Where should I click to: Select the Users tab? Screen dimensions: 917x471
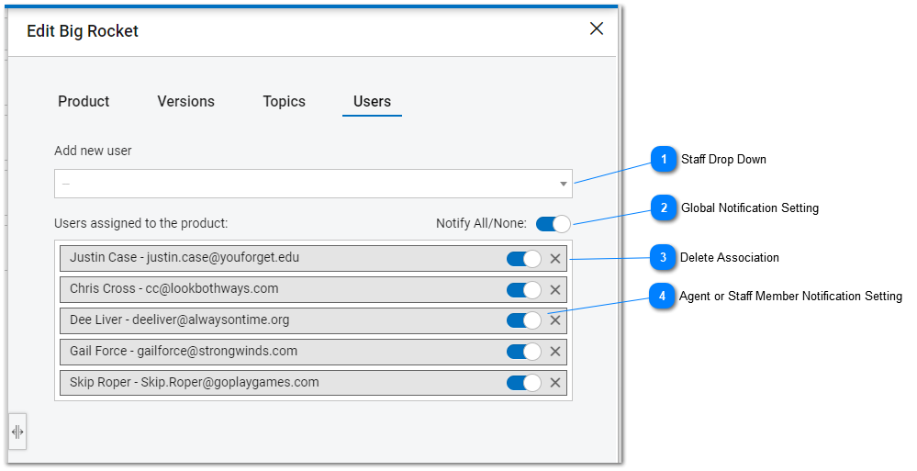372,101
